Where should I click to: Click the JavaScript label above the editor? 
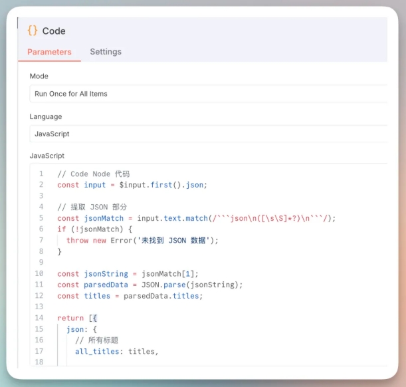[47, 156]
